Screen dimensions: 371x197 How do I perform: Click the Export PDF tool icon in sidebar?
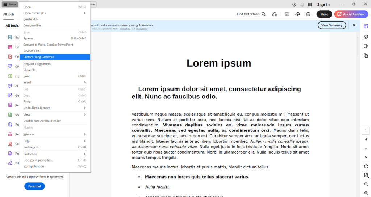pos(10,37)
